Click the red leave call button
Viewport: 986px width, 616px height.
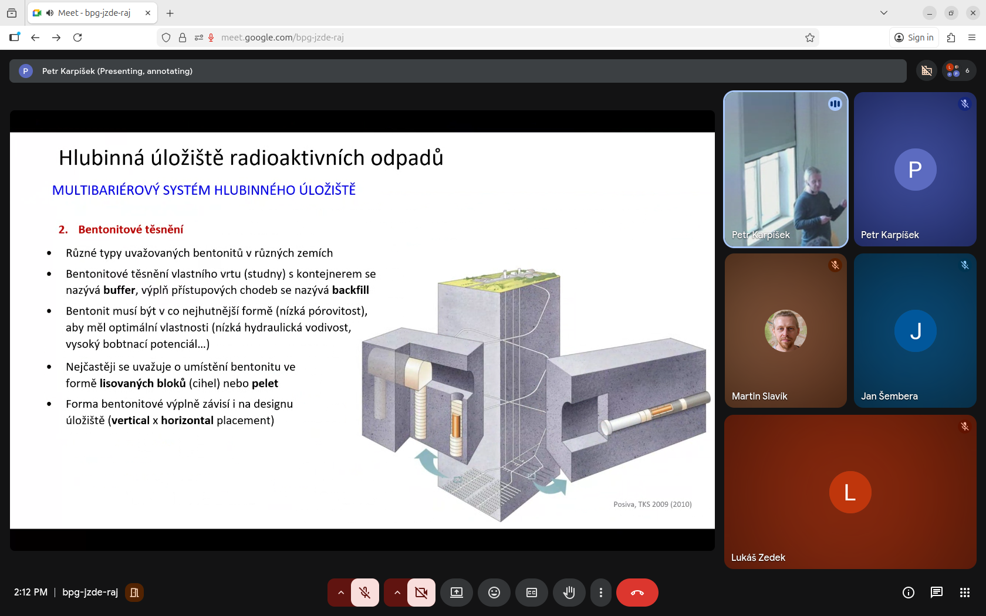[x=637, y=593]
